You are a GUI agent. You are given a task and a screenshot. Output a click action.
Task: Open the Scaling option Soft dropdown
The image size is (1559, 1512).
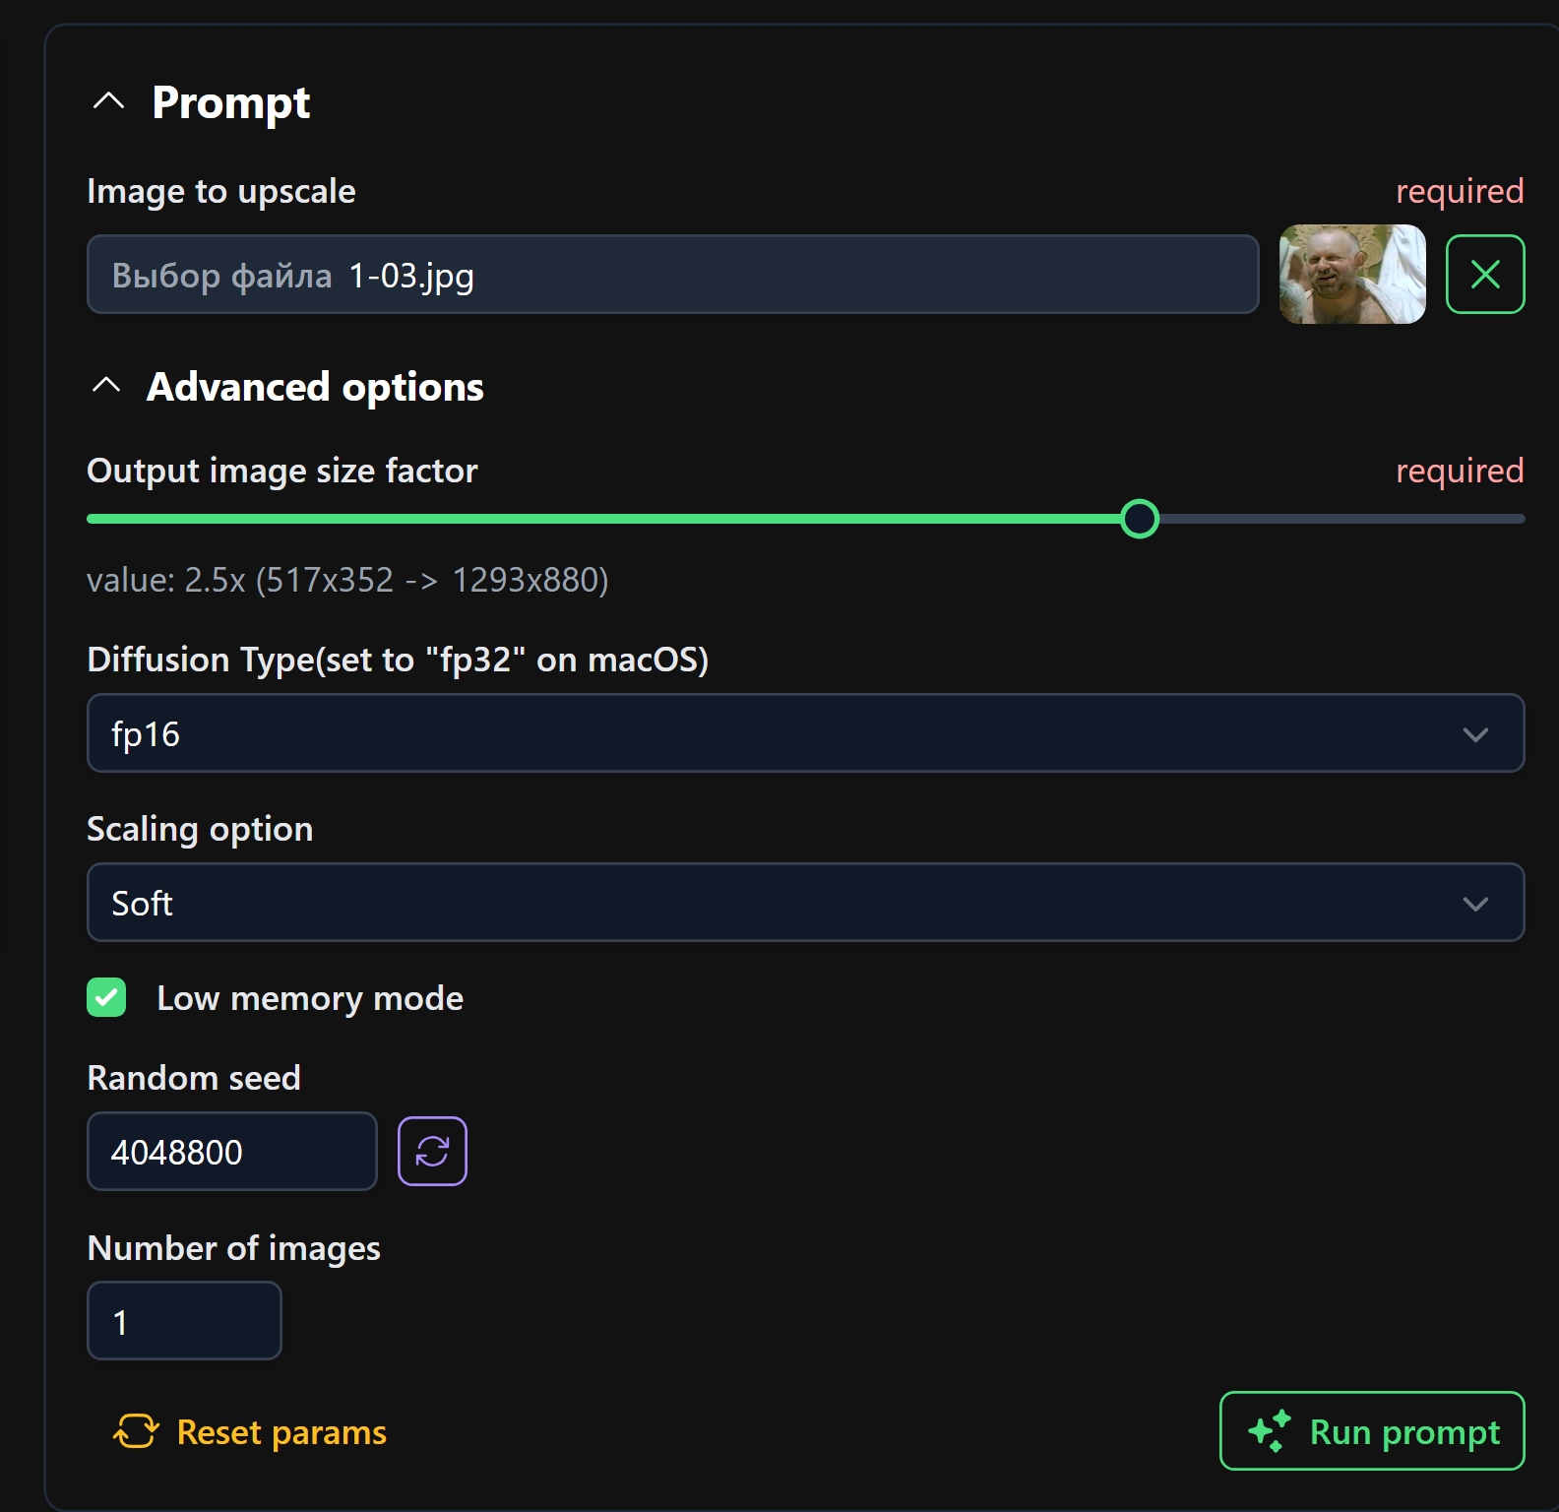(805, 903)
